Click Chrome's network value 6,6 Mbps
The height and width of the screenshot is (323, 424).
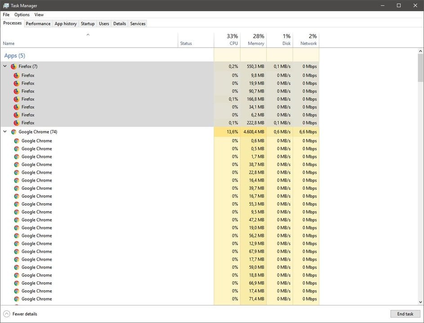[308, 132]
